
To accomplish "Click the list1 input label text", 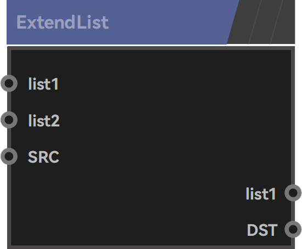I will [43, 84].
